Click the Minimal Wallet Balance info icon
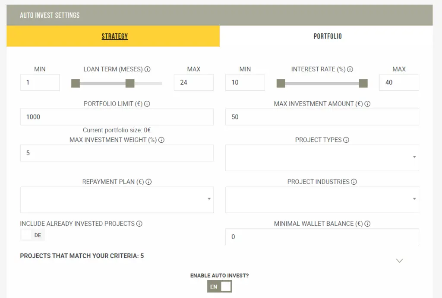The image size is (442, 298). pyautogui.click(x=367, y=224)
